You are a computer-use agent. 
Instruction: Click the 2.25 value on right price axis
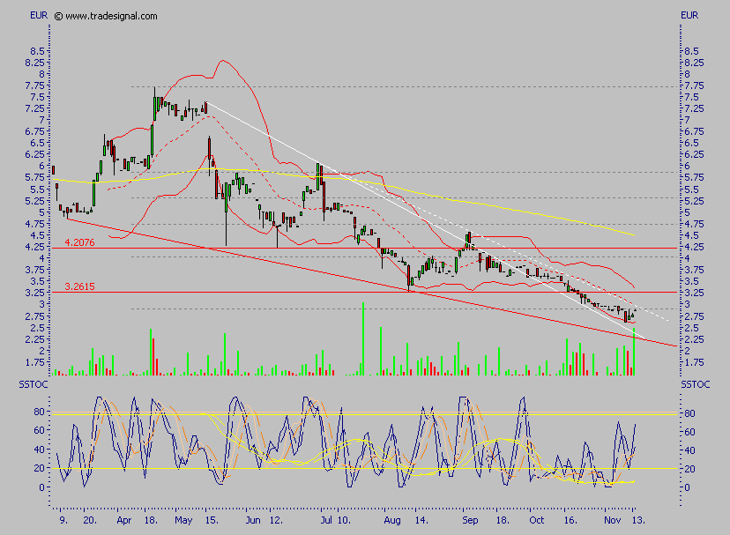click(x=694, y=339)
